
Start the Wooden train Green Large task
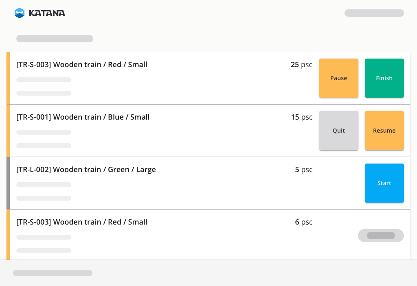pos(384,183)
